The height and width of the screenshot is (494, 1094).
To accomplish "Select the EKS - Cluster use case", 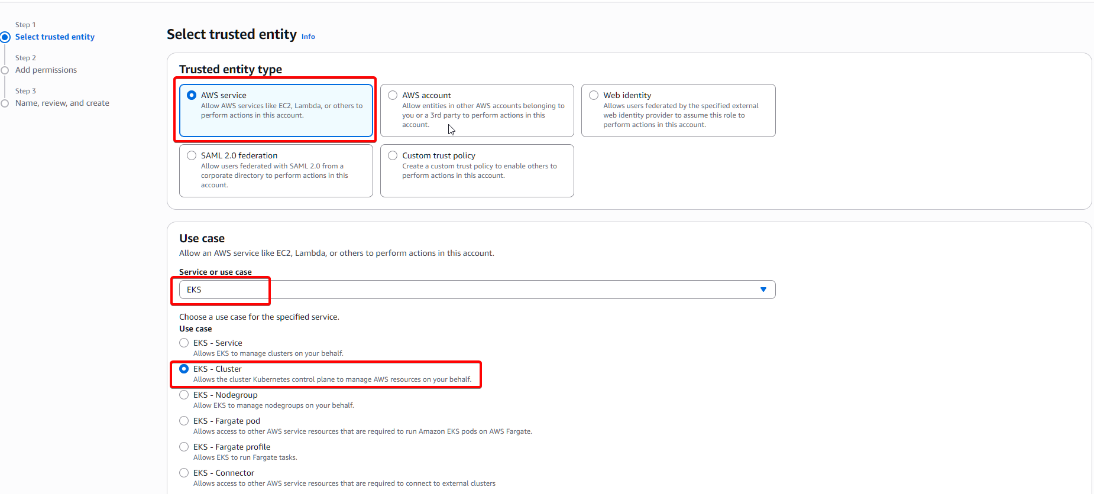I will pos(184,369).
